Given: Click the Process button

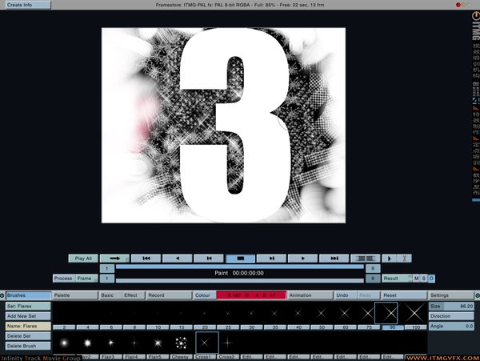Looking at the screenshot, I should click(64, 279).
